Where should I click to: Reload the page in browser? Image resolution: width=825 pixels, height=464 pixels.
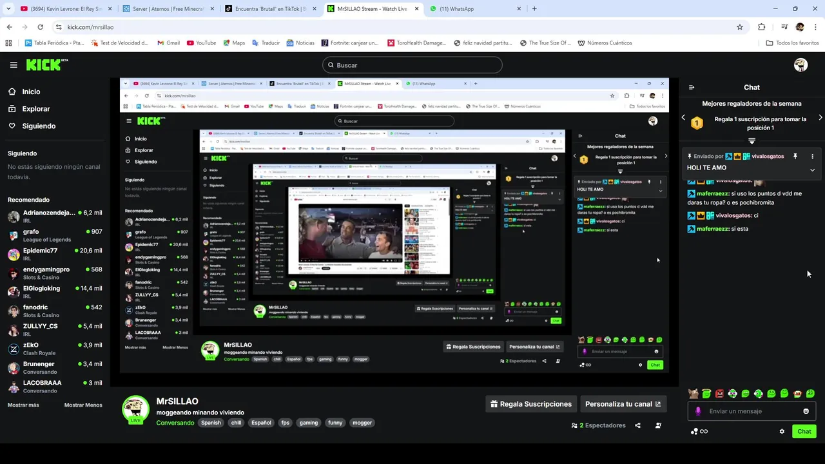coord(40,27)
